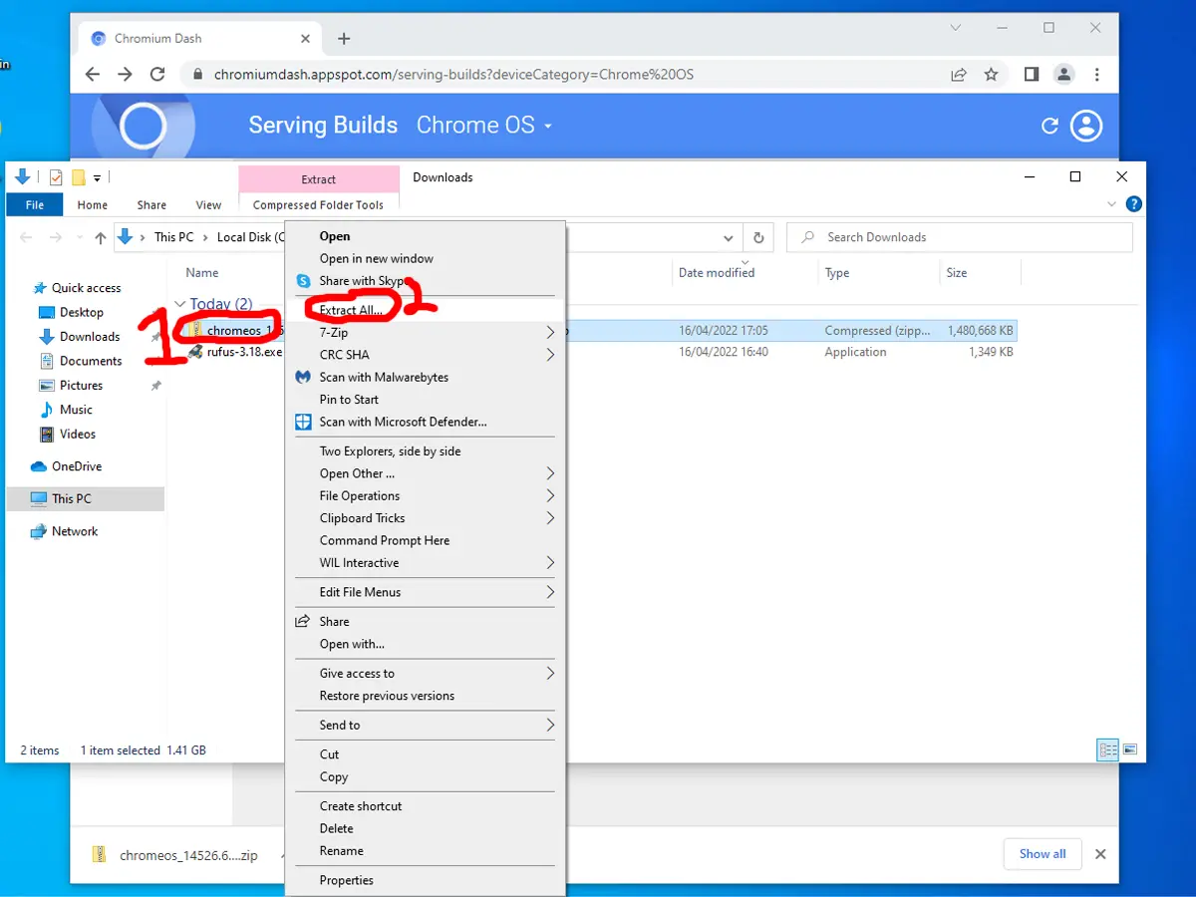This screenshot has height=897, width=1196.
Task: Open the Compressed Folder Tools tab
Action: (319, 204)
